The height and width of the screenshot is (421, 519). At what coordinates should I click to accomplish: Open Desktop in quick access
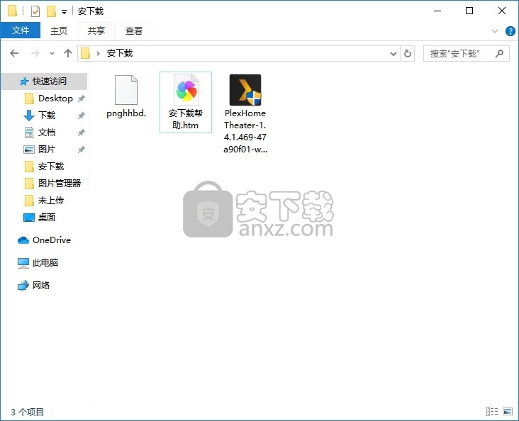pos(55,99)
